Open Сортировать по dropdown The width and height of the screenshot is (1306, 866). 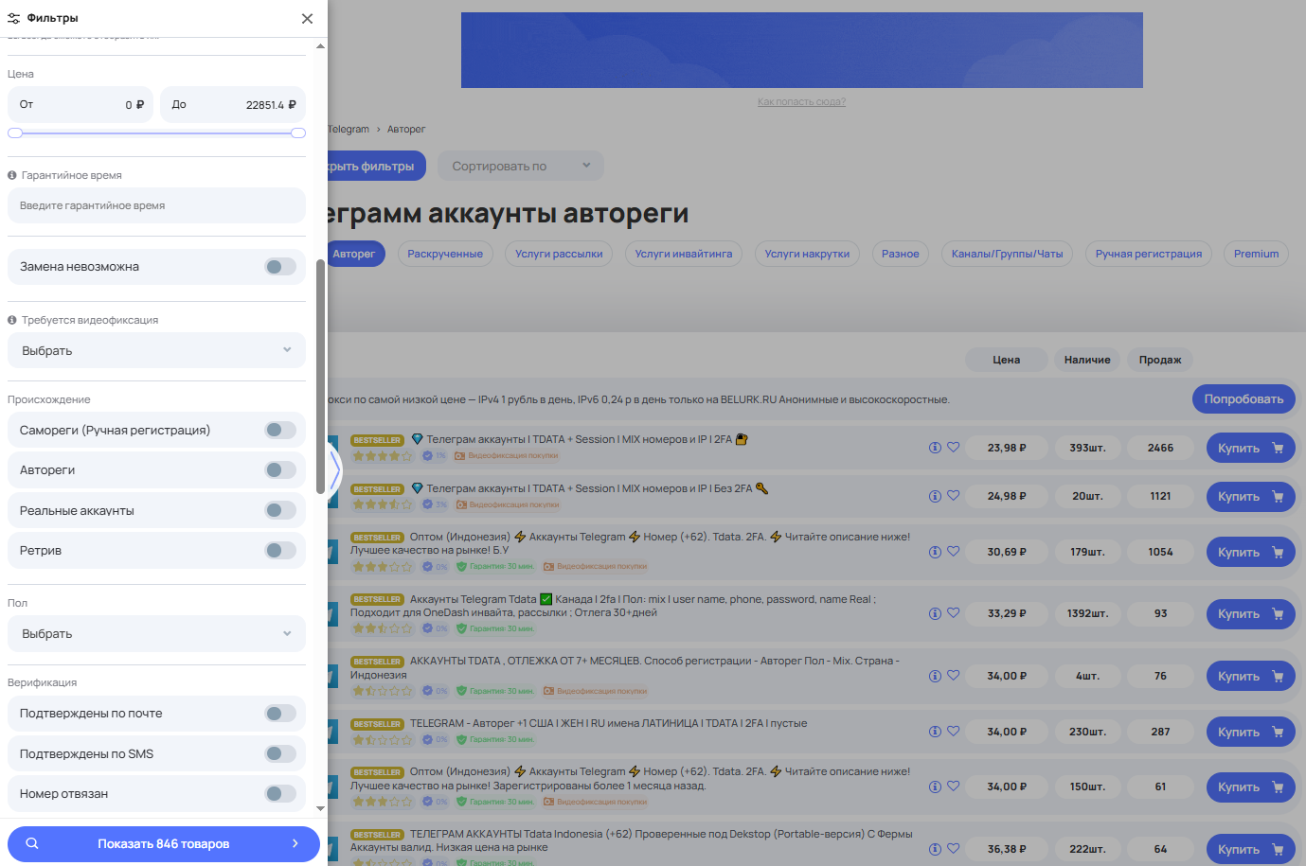click(521, 167)
